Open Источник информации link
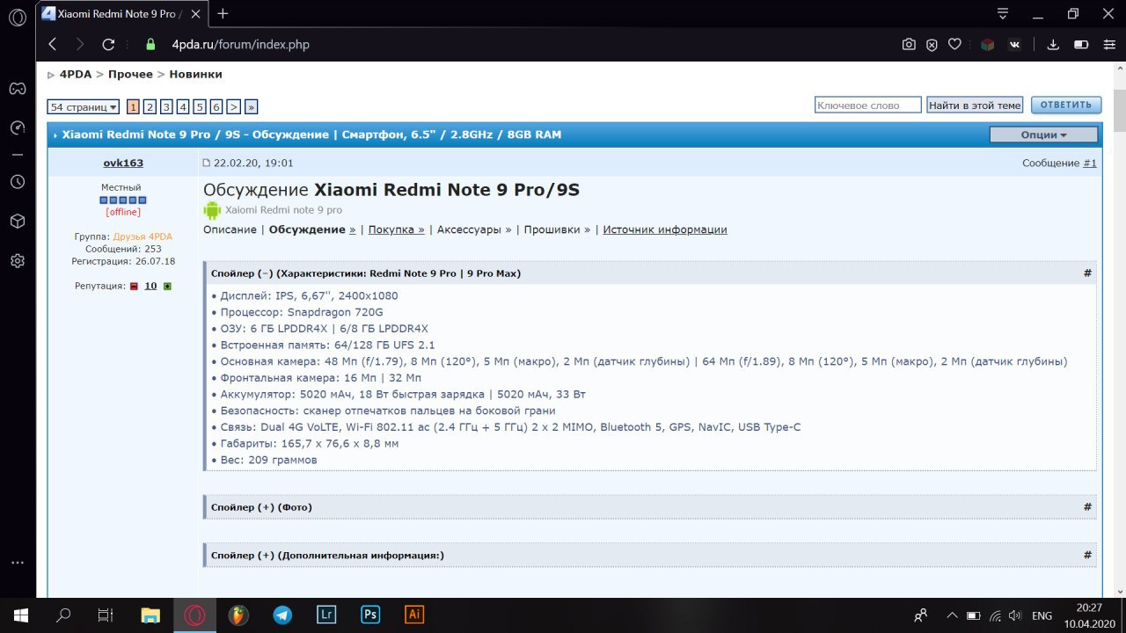The height and width of the screenshot is (633, 1126). (665, 229)
